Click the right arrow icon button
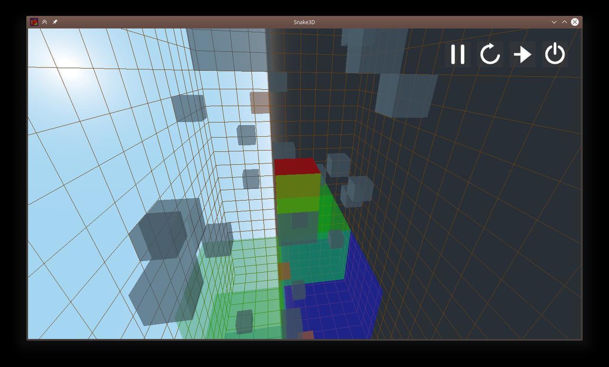This screenshot has width=609, height=367. point(522,54)
